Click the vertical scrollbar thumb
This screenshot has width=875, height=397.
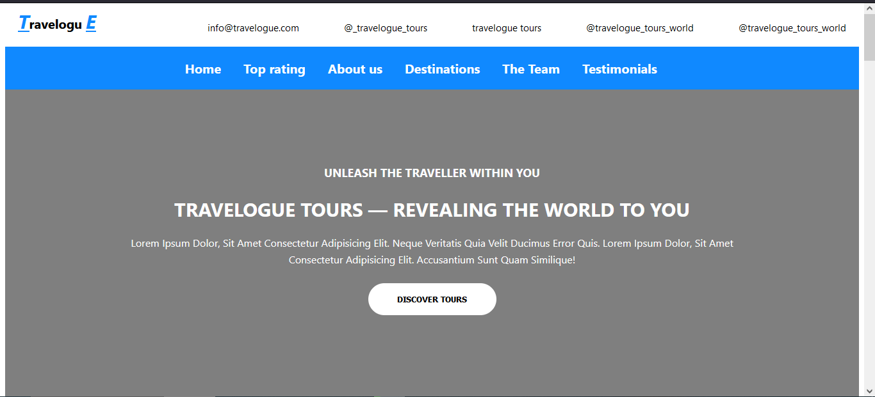tap(869, 38)
